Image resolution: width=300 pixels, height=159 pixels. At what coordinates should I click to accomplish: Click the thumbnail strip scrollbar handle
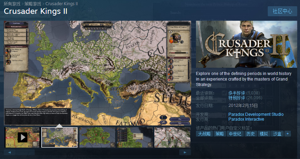tap(25, 152)
